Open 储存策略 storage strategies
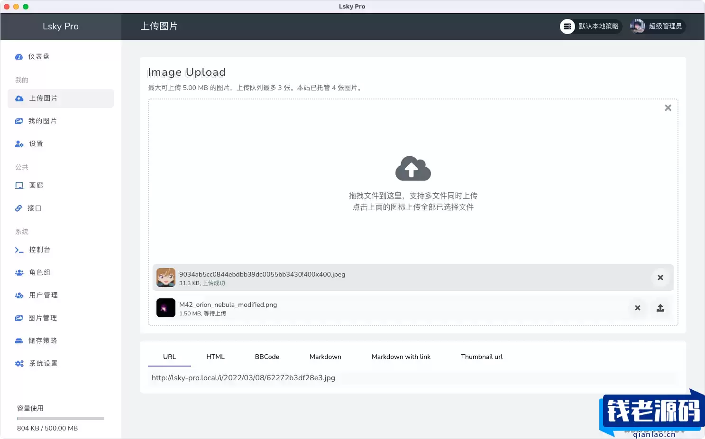This screenshot has width=705, height=439. coord(61,341)
